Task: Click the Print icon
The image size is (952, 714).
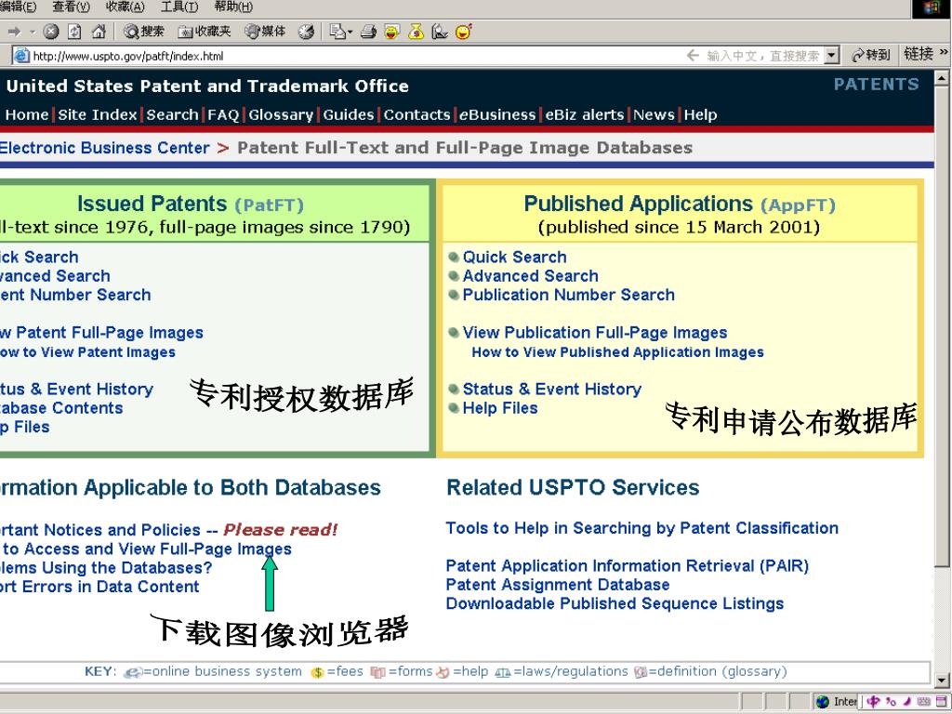Action: (x=368, y=32)
